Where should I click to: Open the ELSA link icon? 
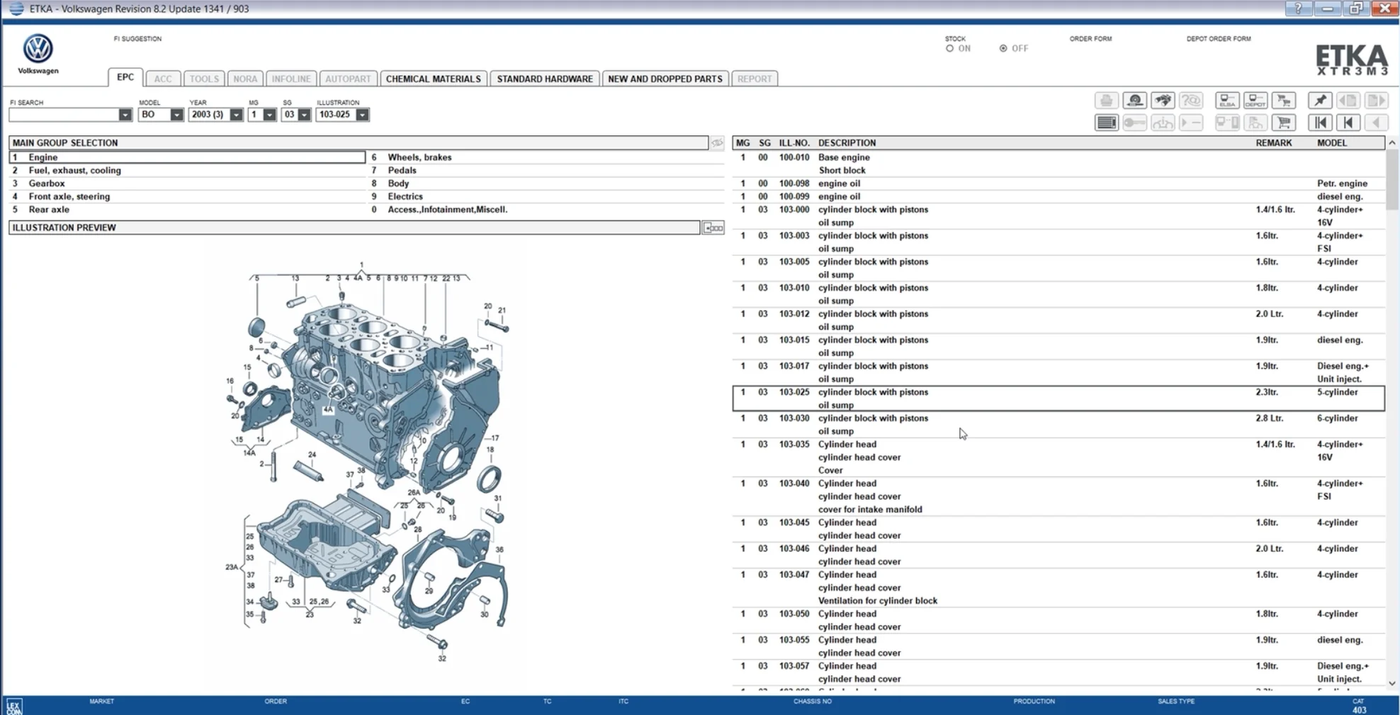[x=1227, y=101]
